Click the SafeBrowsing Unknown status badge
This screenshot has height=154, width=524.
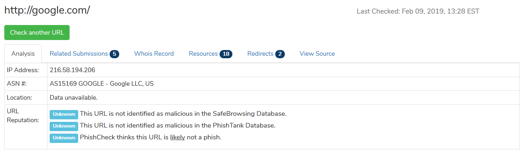(x=64, y=114)
